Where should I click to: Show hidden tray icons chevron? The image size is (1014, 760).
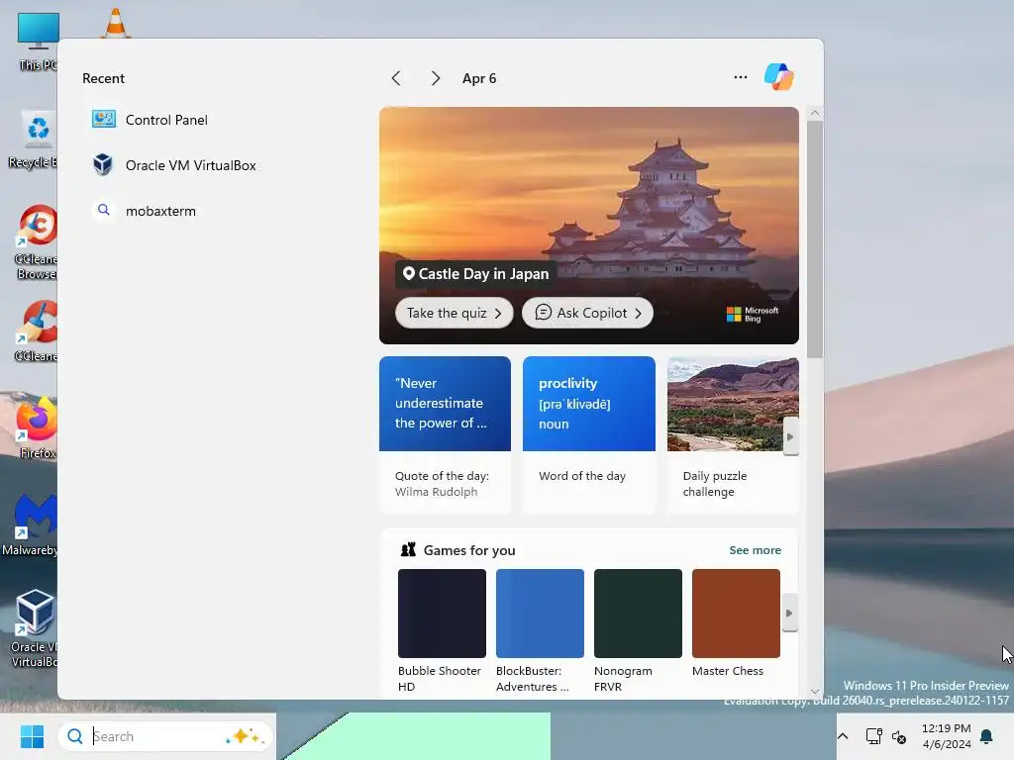(843, 736)
